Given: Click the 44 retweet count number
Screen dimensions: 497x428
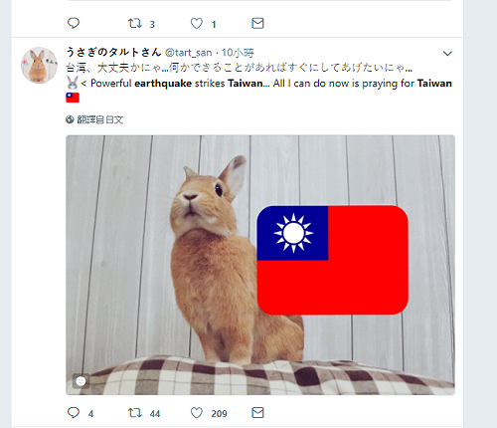Looking at the screenshot, I should 155,414.
